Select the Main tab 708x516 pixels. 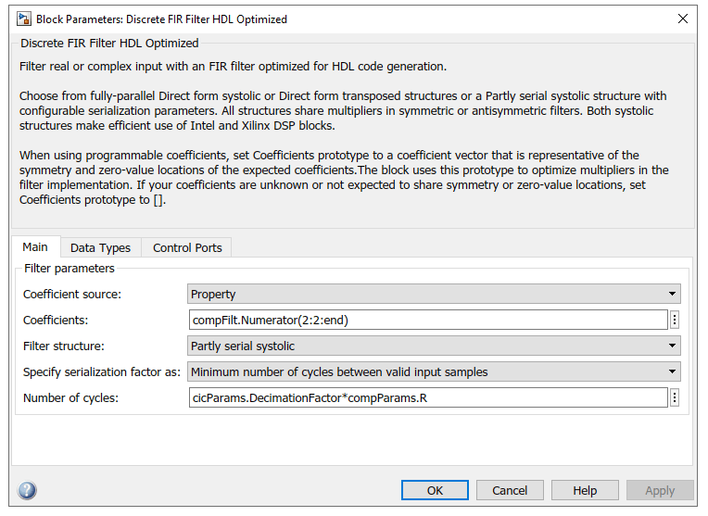(x=35, y=246)
